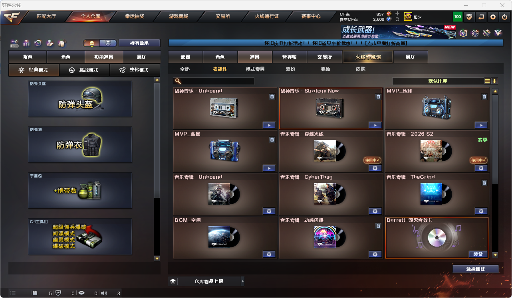Toggle the sort direction arrow button
This screenshot has width=512, height=298.
494,81
